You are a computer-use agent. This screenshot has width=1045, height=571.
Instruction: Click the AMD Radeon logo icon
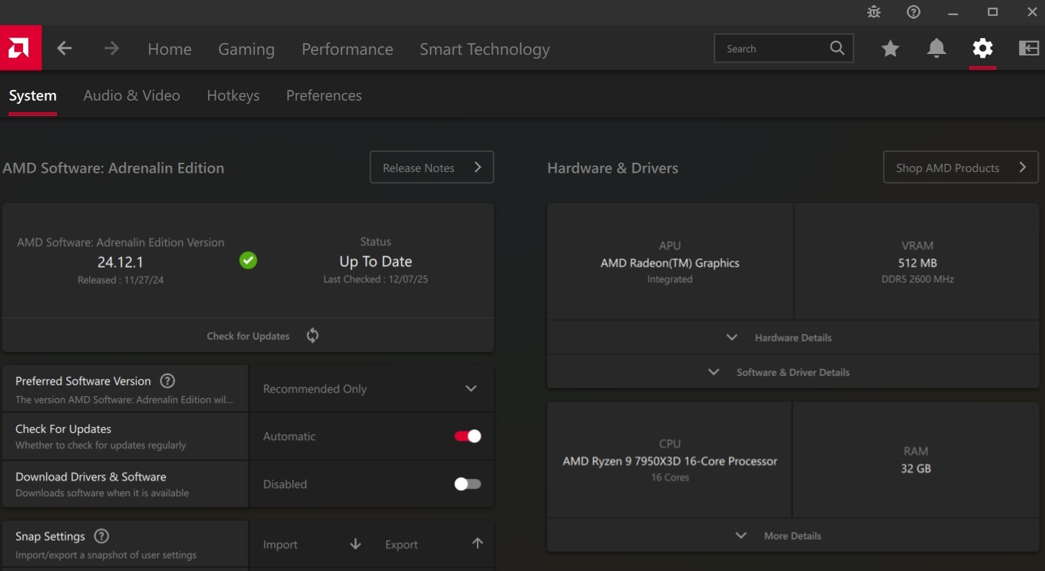pos(19,48)
